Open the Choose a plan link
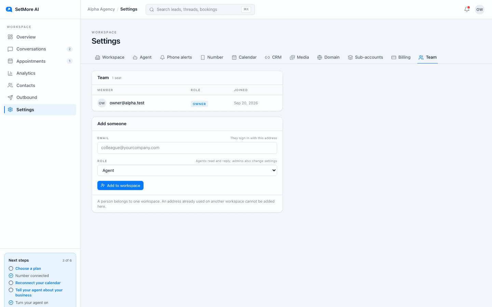This screenshot has height=307, width=492. pyautogui.click(x=28, y=268)
